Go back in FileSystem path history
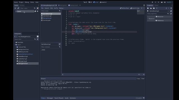This screenshot has height=100, width=179. (15, 36)
